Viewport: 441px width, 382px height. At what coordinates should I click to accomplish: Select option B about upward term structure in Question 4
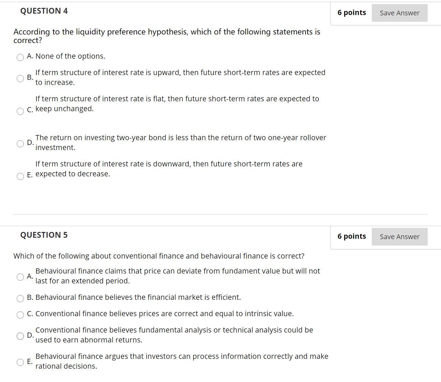(20, 79)
